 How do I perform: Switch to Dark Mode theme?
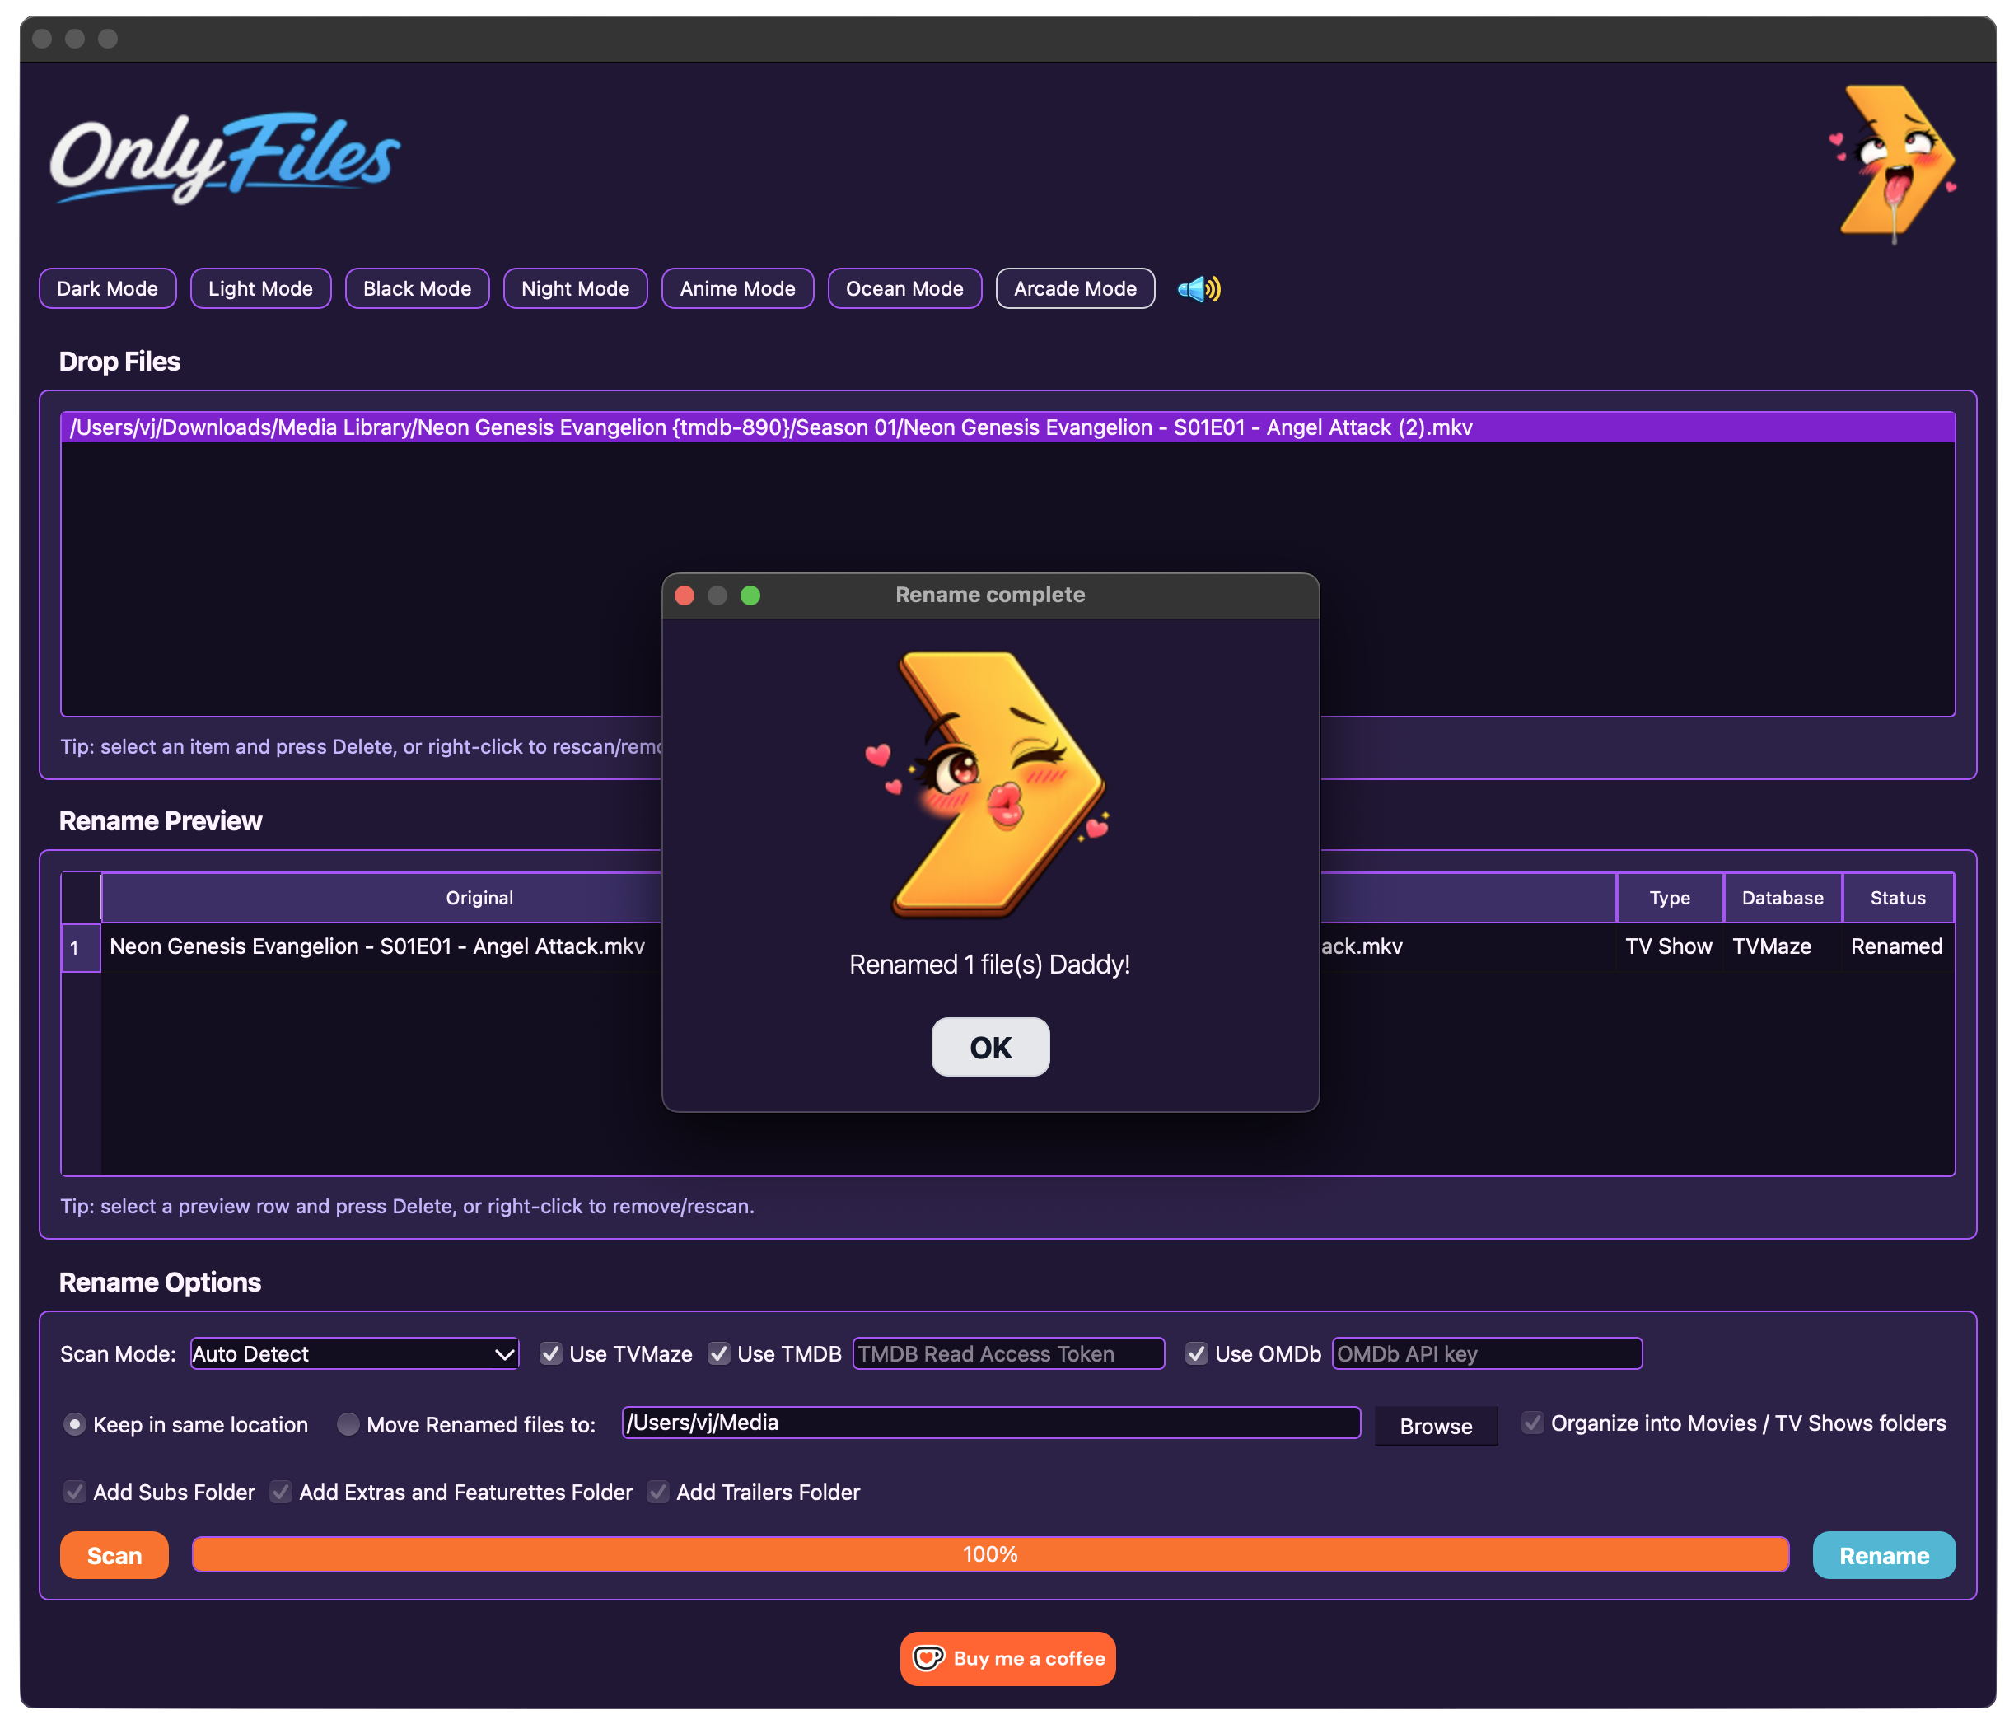108,288
